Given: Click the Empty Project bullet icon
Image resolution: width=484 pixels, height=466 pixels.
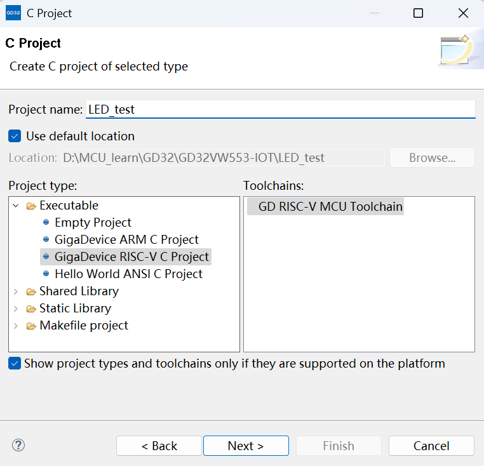Looking at the screenshot, I should [46, 223].
